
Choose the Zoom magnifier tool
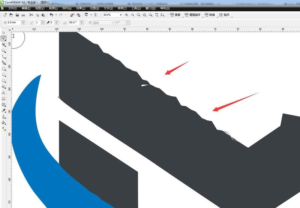3,51
